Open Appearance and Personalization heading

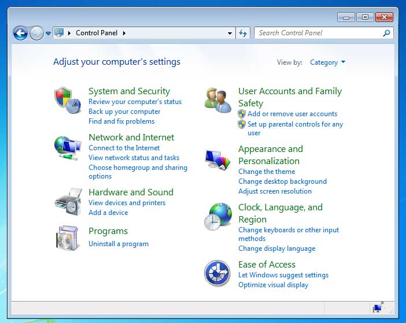[x=271, y=155]
